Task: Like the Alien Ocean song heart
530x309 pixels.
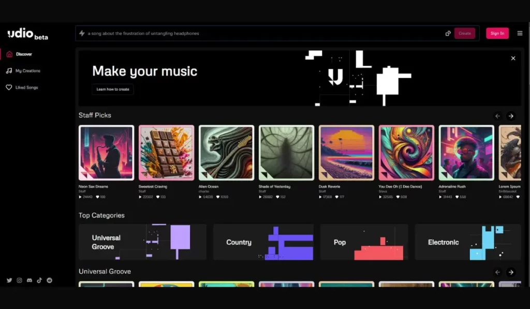Action: [x=218, y=197]
